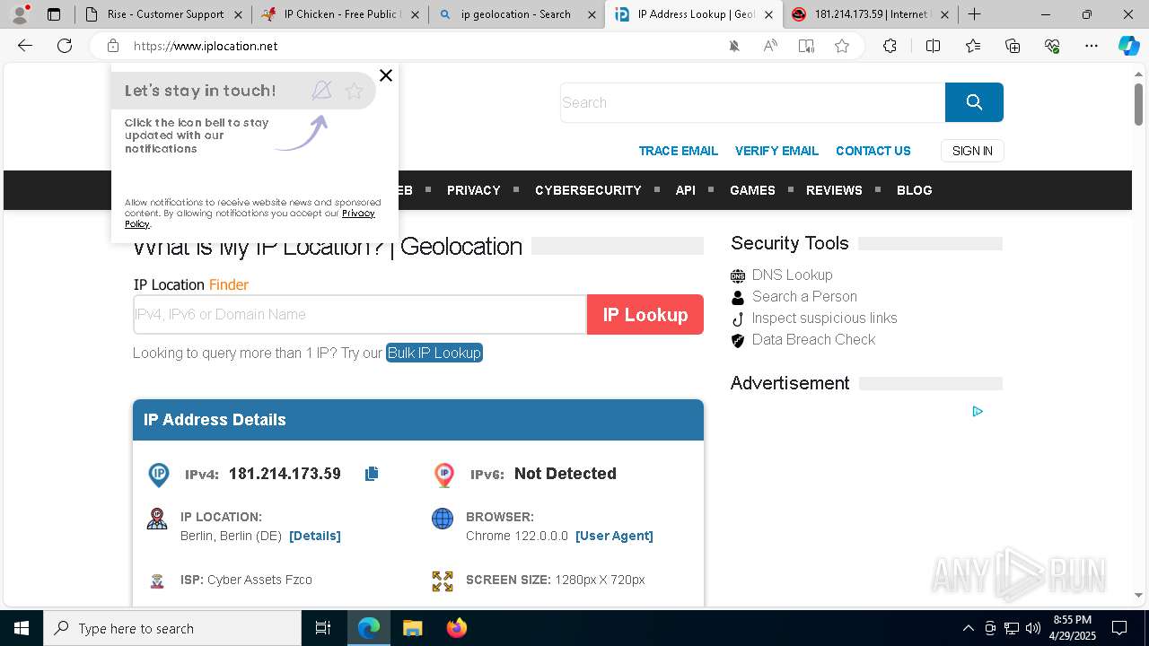The image size is (1149, 646).
Task: Click the page vertical scrollbar thumb
Action: pos(1138,102)
